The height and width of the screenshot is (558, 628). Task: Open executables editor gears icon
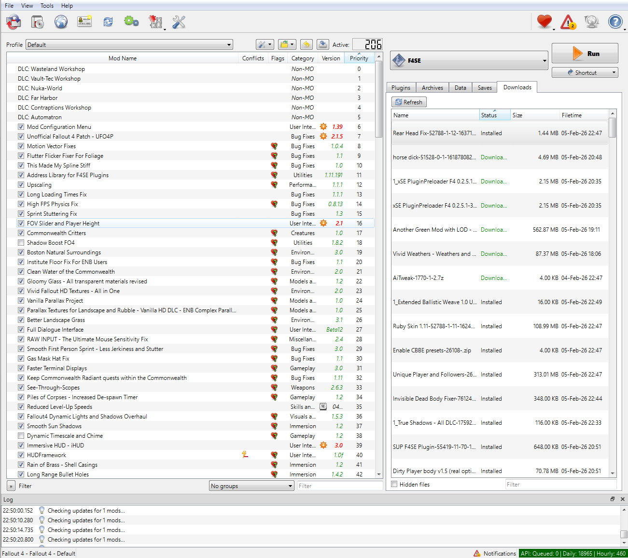click(x=131, y=22)
